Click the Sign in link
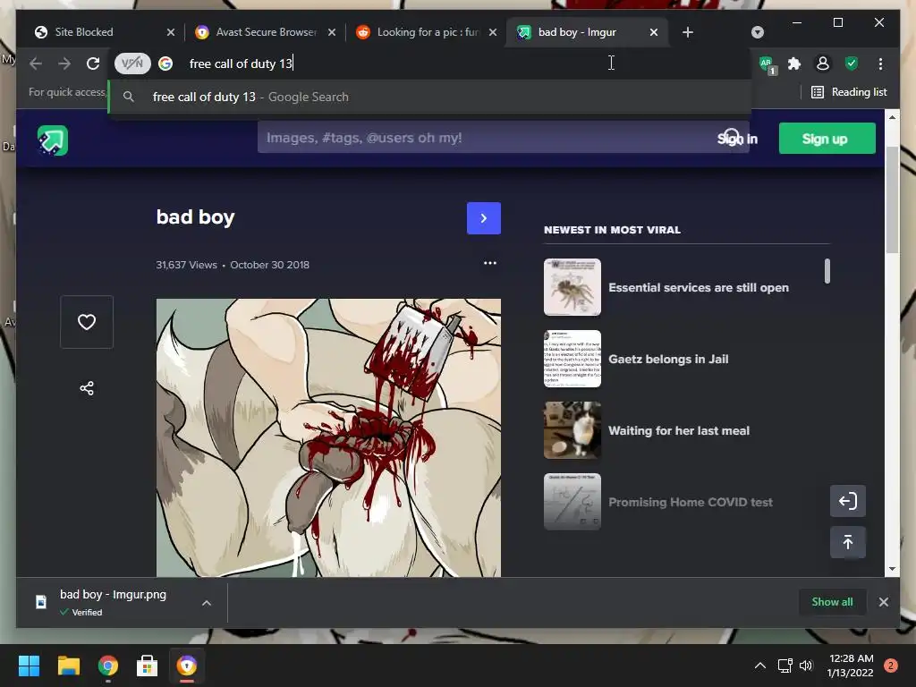 click(x=737, y=139)
